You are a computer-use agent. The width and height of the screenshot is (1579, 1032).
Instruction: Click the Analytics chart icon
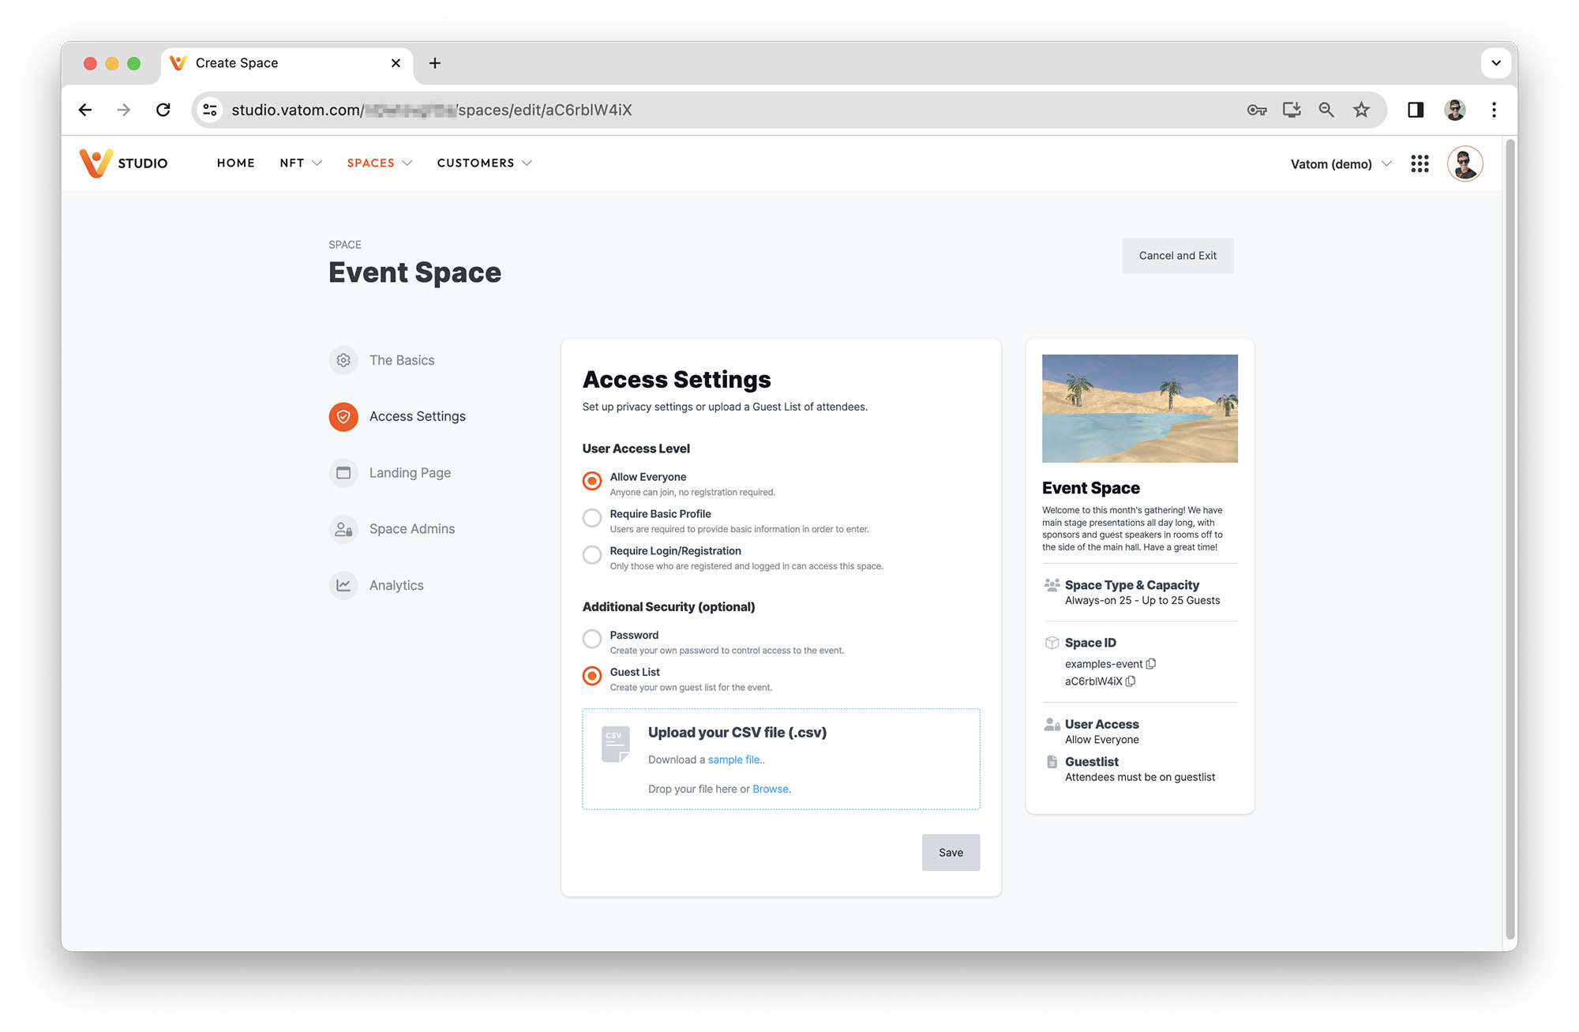point(343,585)
